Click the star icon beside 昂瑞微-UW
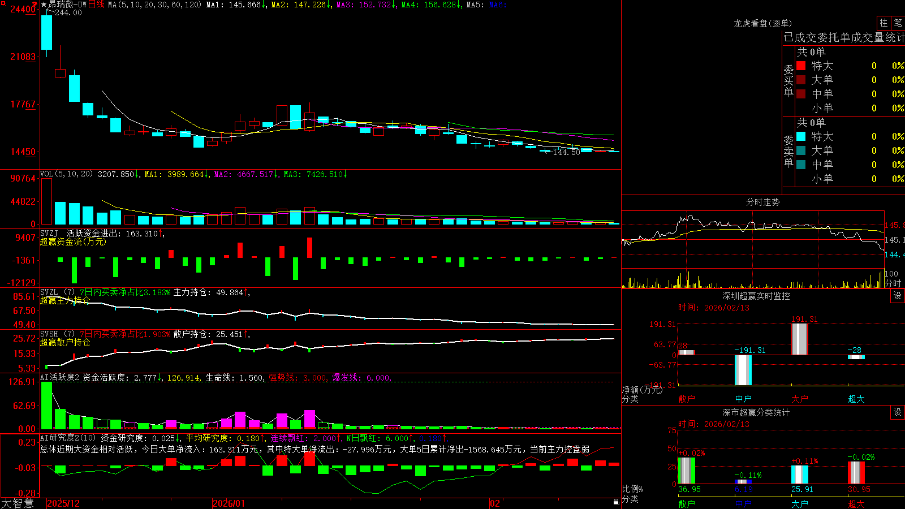 (x=44, y=5)
